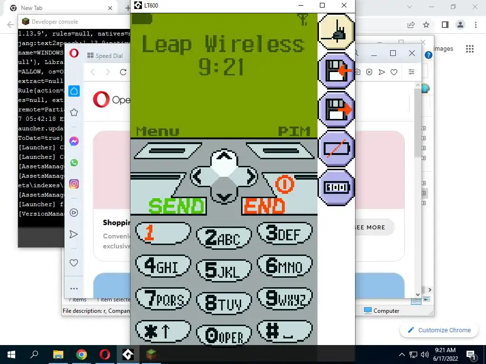
Task: Click Opera forward navigation arrow
Action: point(108,72)
